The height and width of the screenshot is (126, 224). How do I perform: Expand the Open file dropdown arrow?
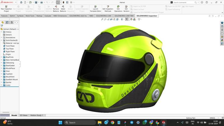coord(33,2)
